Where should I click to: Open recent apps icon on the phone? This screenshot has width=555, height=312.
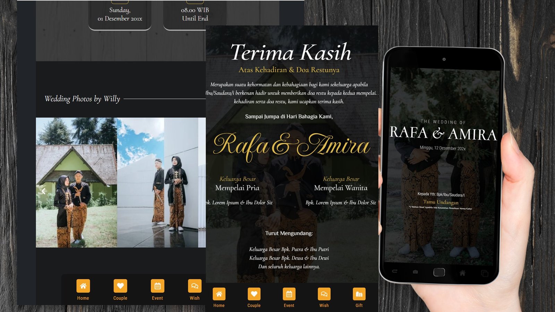[484, 273]
